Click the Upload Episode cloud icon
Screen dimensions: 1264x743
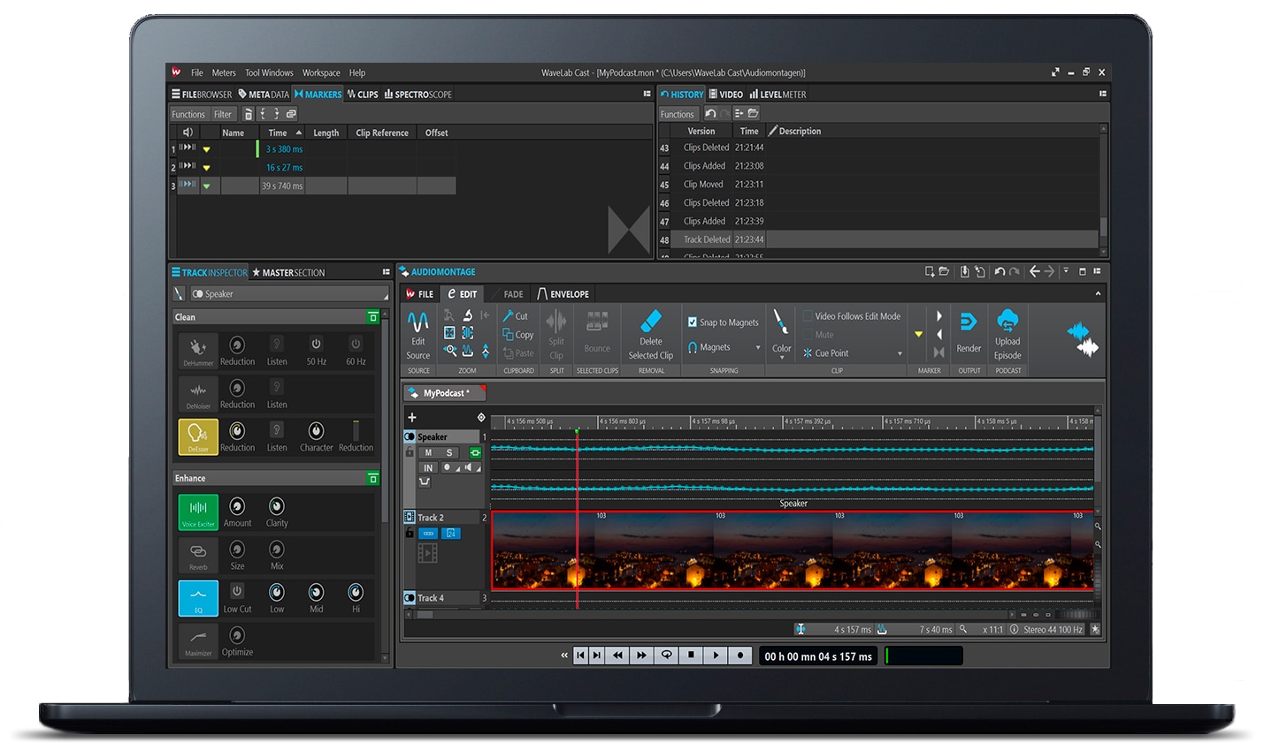tap(1007, 321)
